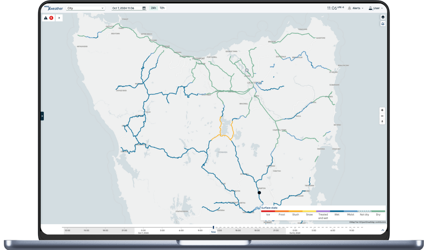Click the date and time input field
Image resolution: width=424 pixels, height=250 pixels.
[x=129, y=8]
